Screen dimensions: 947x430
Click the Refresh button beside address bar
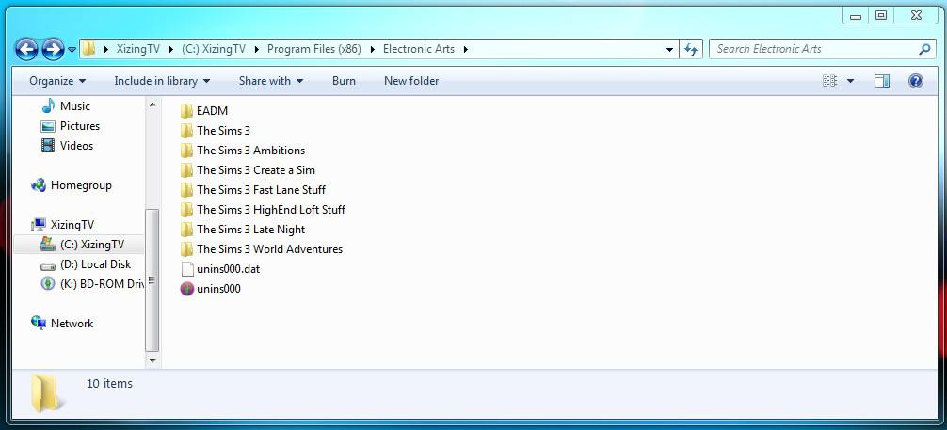point(691,50)
